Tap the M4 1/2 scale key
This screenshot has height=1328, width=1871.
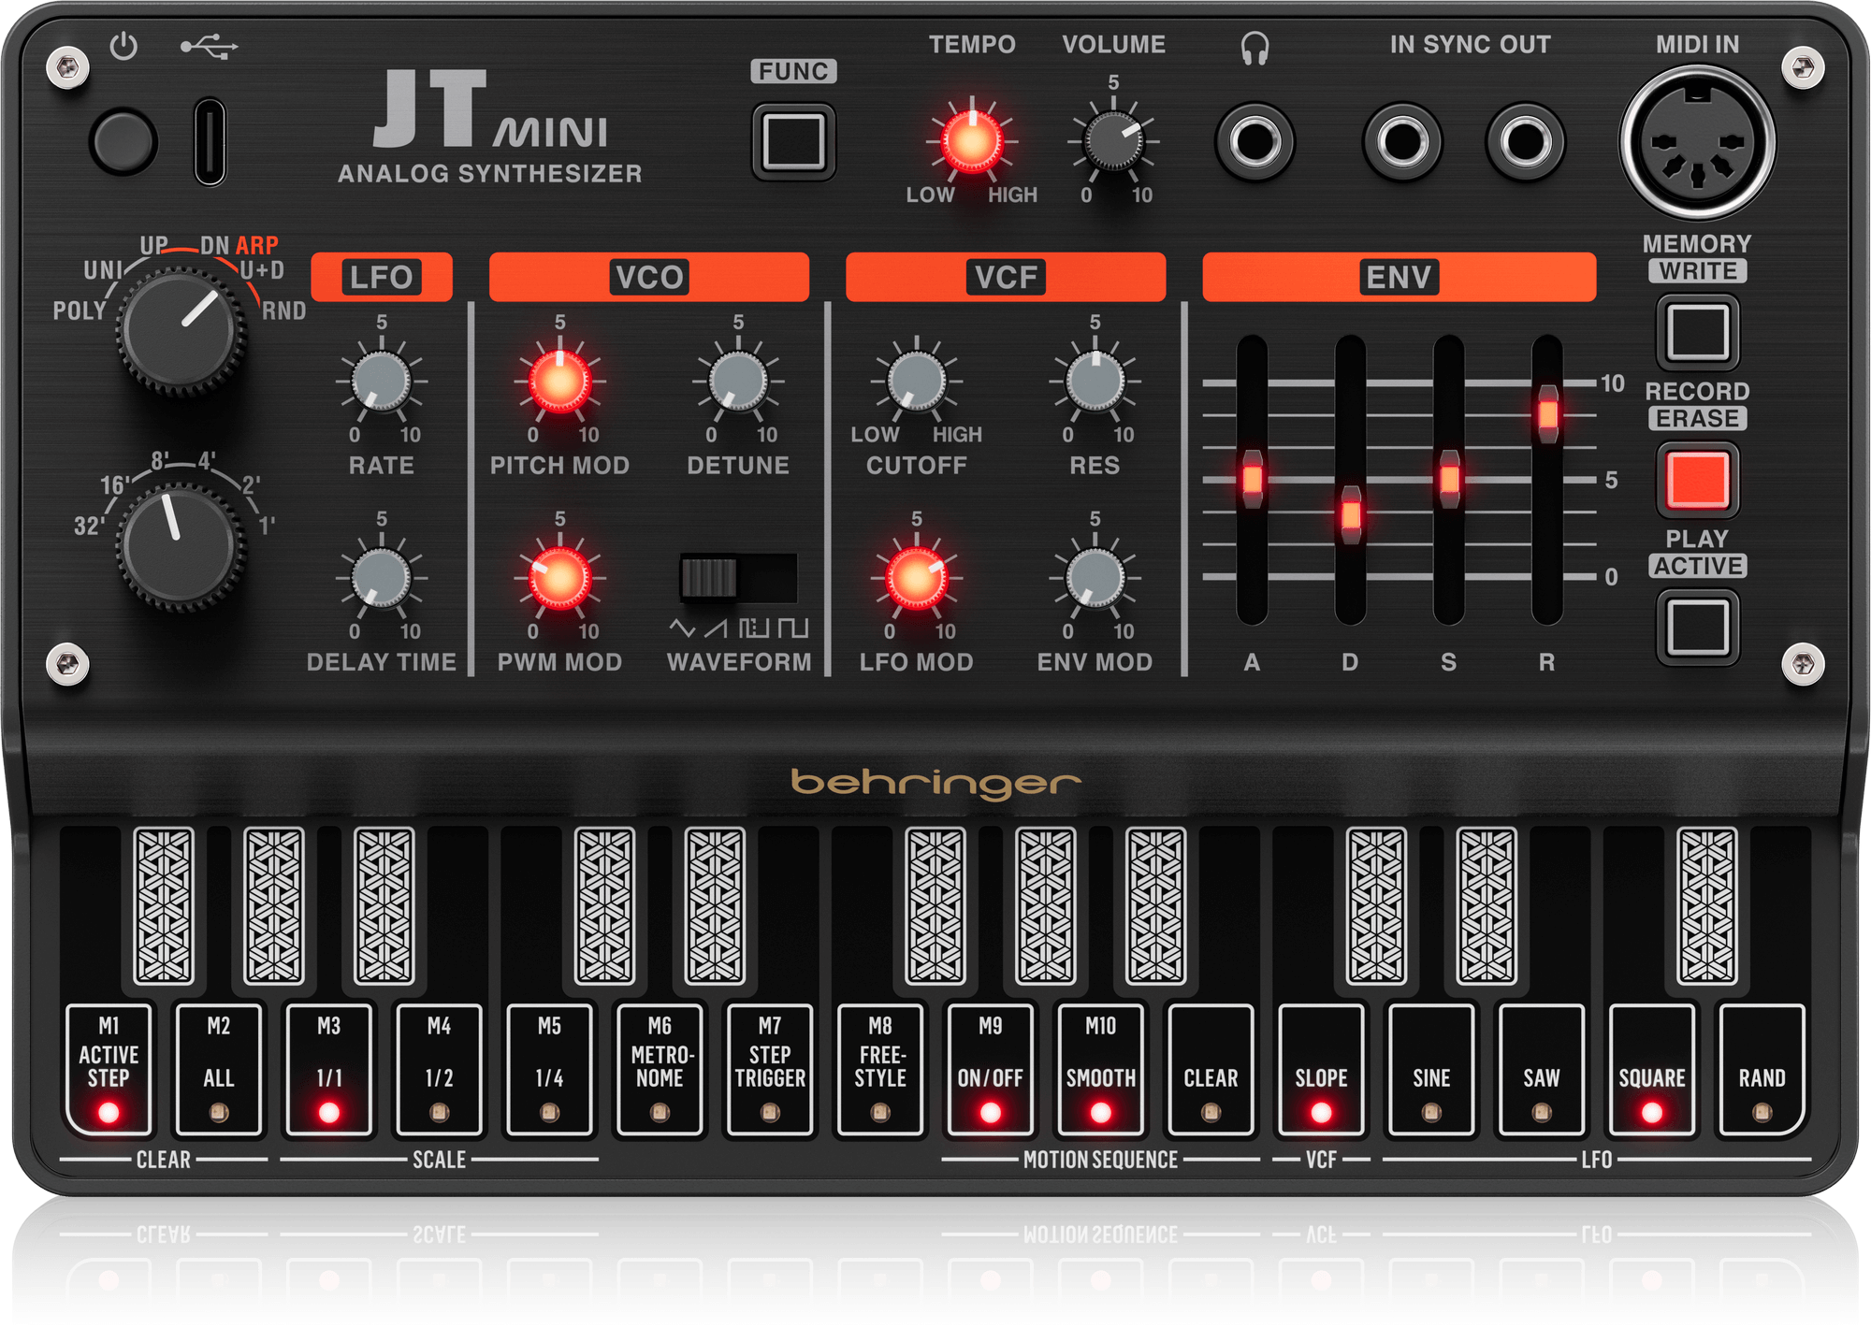(x=440, y=1070)
